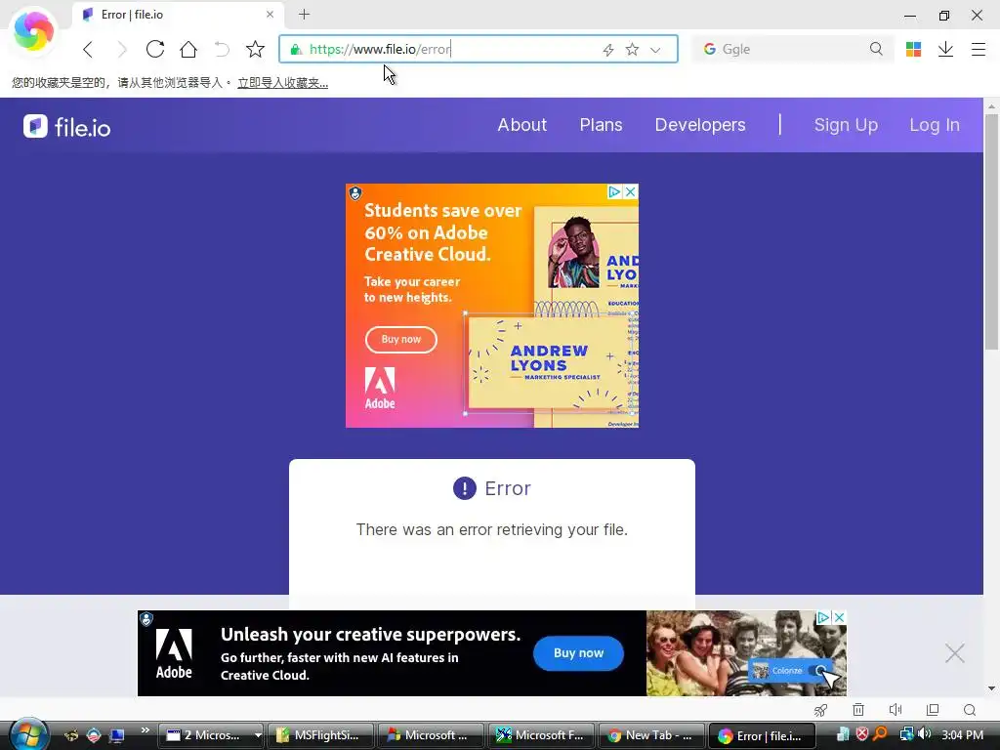Screen dimensions: 1000x750
Task: Open the browser home page
Action: click(x=188, y=49)
